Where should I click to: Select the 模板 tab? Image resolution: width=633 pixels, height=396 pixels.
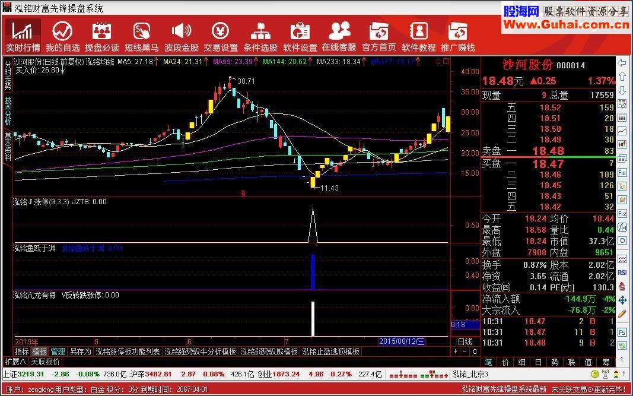[40, 351]
